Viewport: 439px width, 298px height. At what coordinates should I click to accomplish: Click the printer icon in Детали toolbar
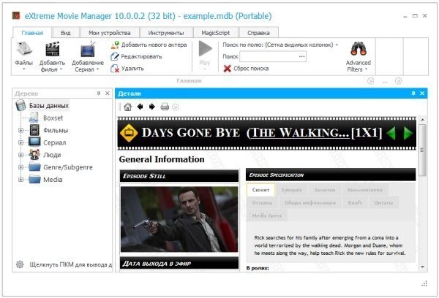click(165, 107)
